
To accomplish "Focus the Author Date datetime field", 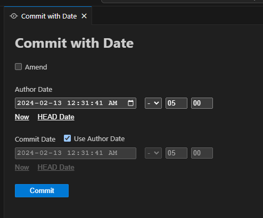I will pos(76,103).
